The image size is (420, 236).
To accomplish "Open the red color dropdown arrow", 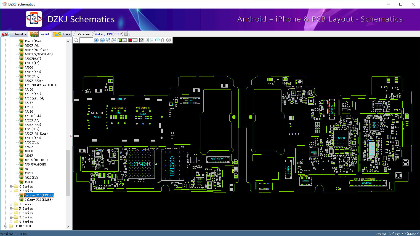I will pos(135,40).
